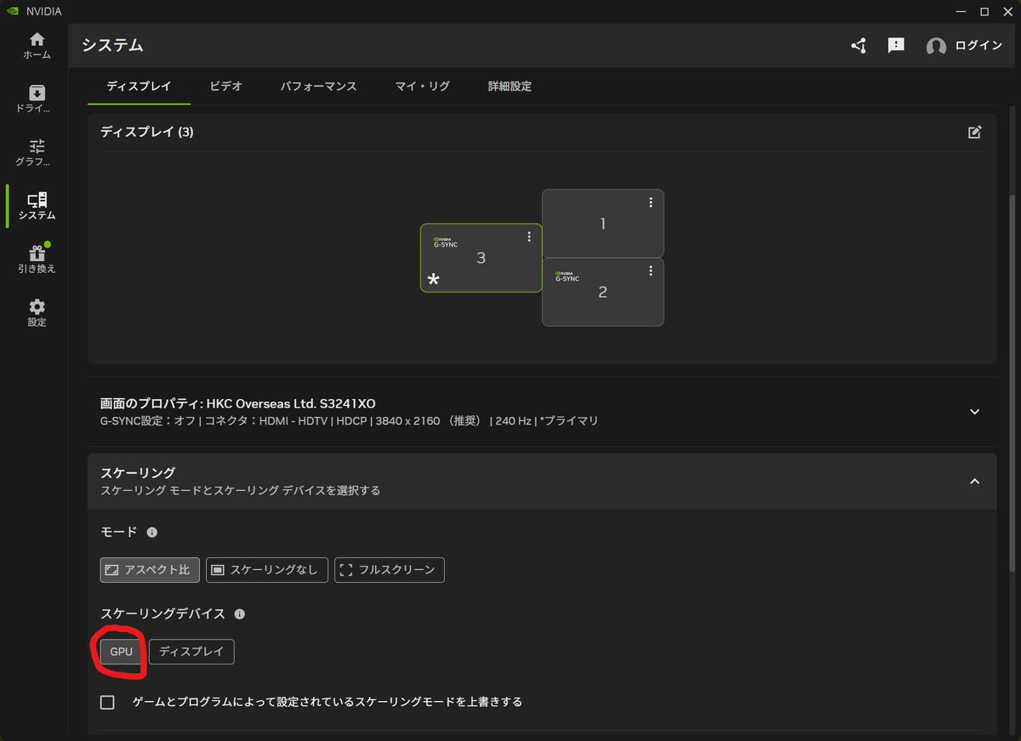Switch to the ビデオ tab

click(226, 86)
